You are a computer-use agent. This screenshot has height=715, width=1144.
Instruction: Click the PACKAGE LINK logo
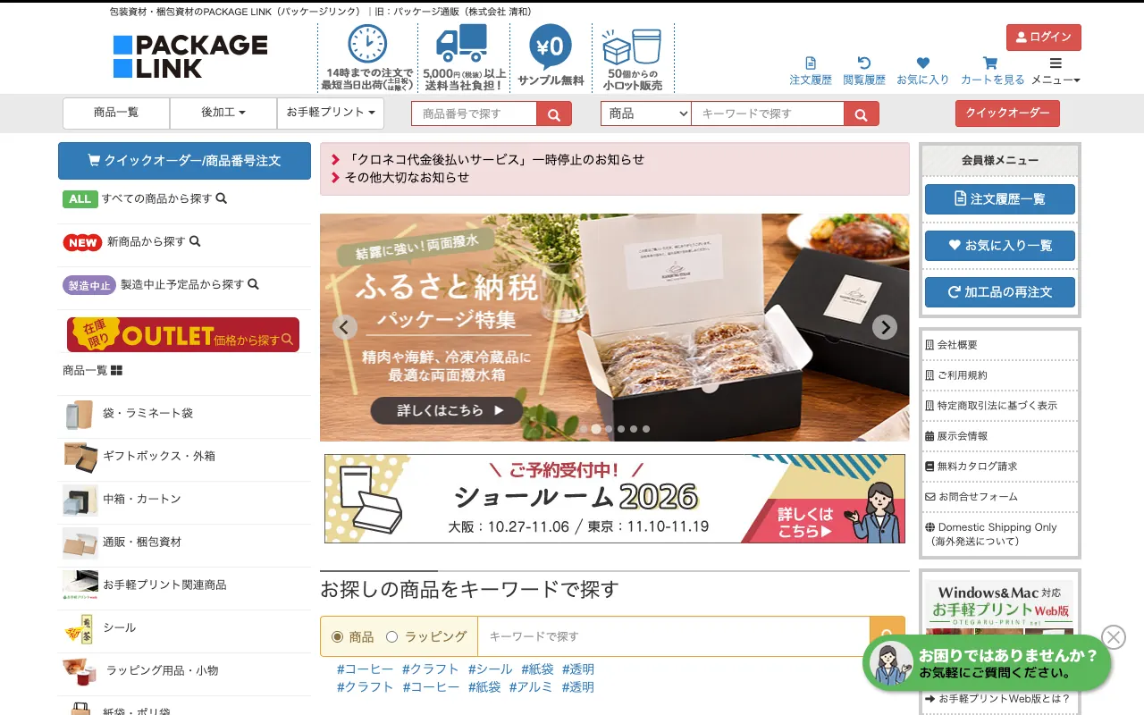point(190,56)
